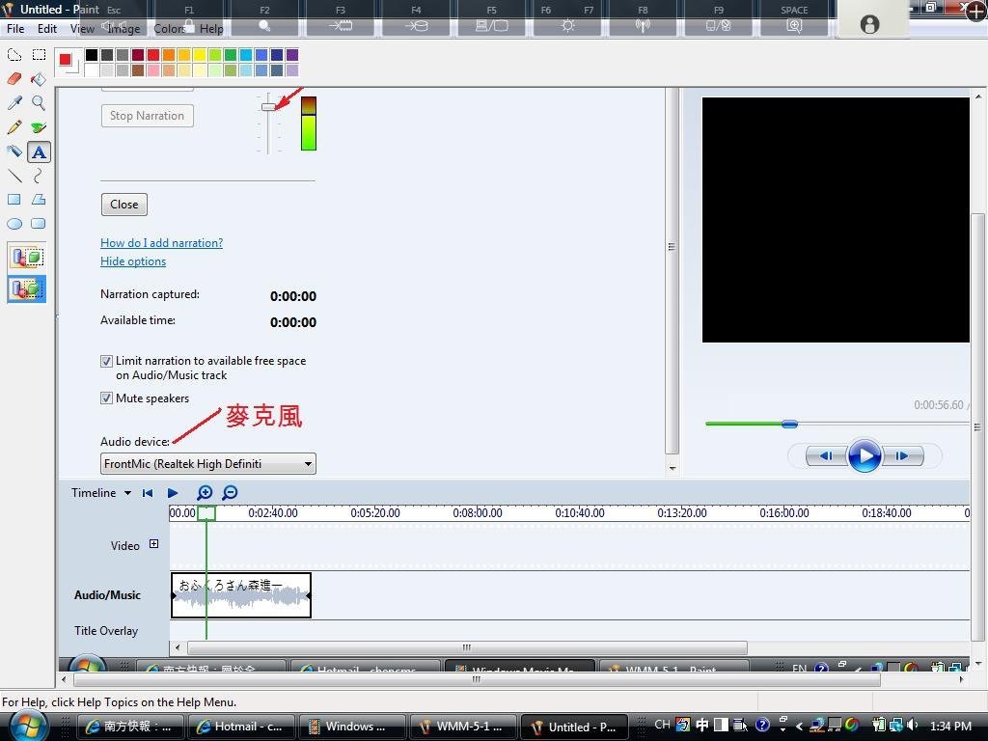Select the audio clip on Audio/Music track

pyautogui.click(x=240, y=594)
